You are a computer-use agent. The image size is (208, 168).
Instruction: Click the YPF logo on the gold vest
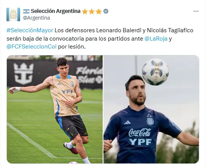(x=67, y=92)
